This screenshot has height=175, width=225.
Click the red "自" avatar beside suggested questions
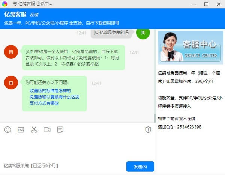10,82
